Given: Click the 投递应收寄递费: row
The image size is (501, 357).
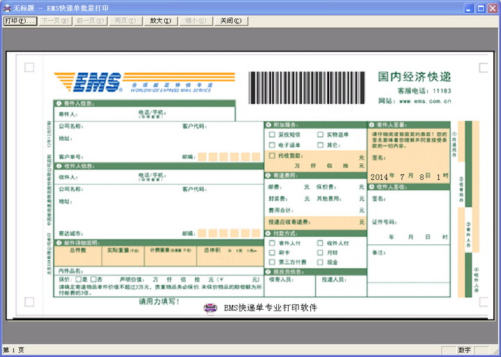Looking at the screenshot, I should 316,222.
